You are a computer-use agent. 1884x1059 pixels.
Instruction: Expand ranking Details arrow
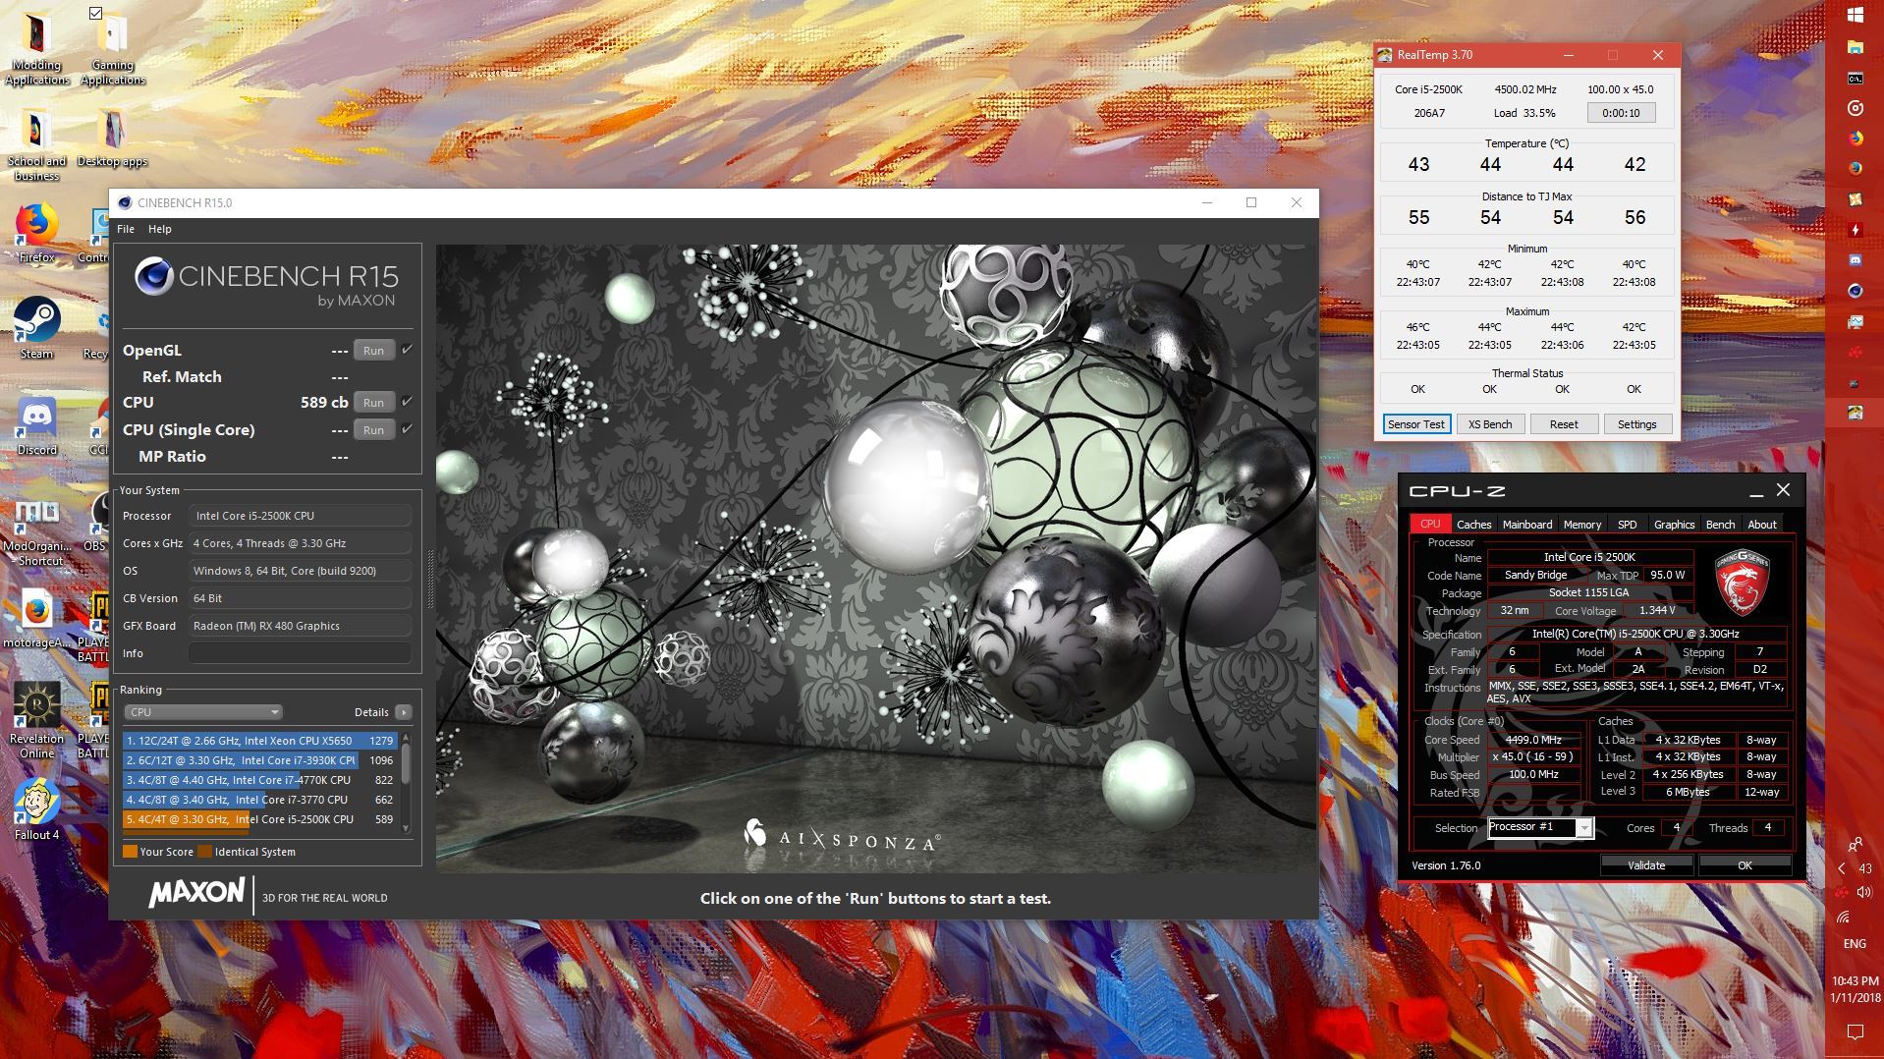[404, 712]
